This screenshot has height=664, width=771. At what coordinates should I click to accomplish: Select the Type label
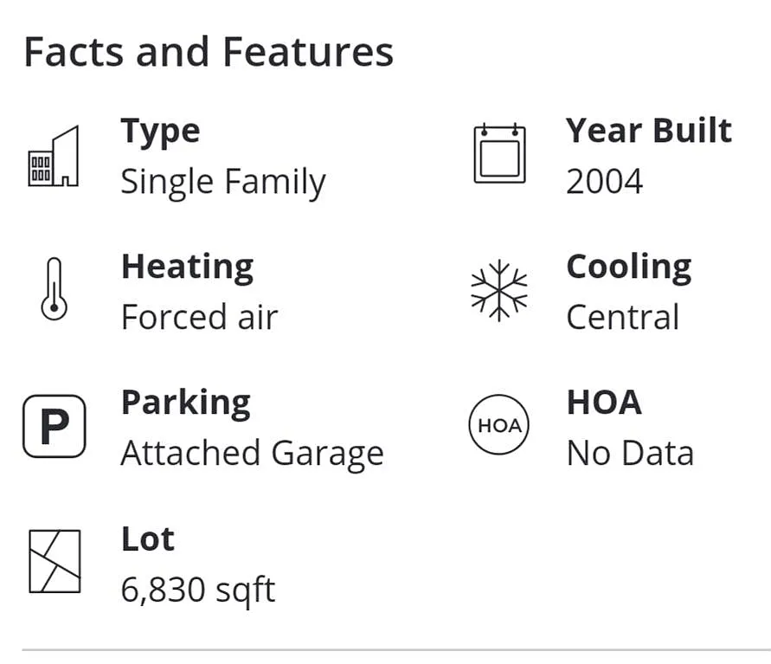[160, 131]
